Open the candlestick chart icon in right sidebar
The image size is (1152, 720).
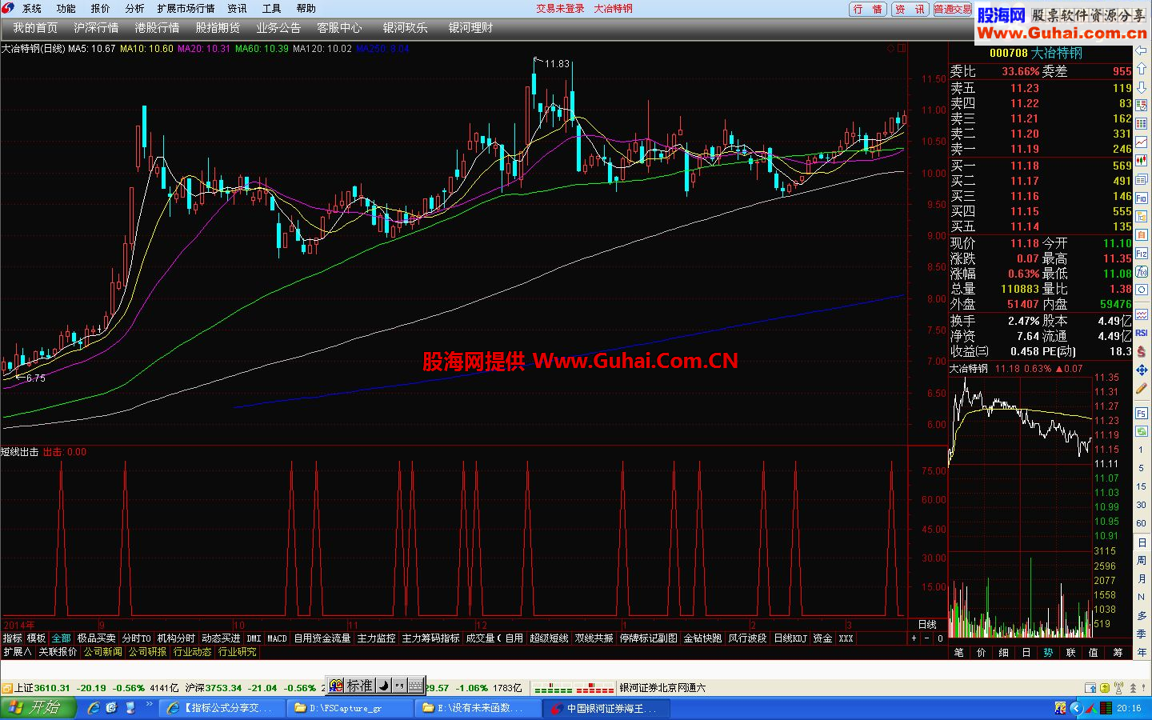(1142, 161)
